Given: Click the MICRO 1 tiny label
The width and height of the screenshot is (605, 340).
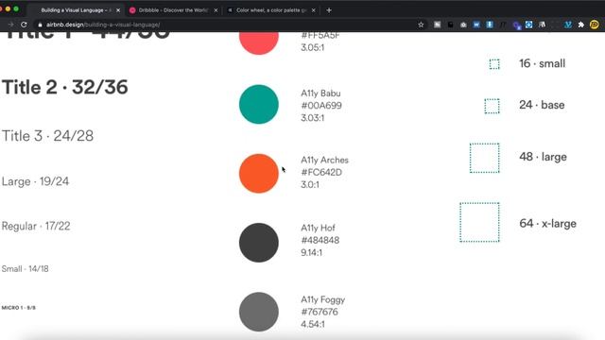Looking at the screenshot, I should tap(19, 308).
